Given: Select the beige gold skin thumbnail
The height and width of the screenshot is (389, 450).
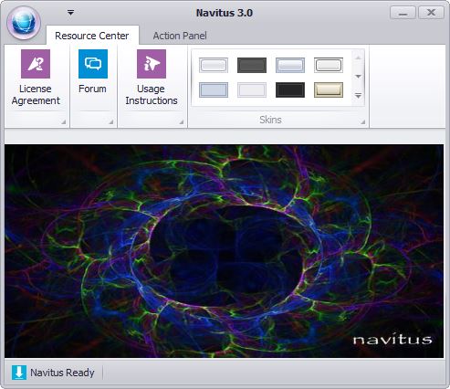Looking at the screenshot, I should click(x=329, y=89).
